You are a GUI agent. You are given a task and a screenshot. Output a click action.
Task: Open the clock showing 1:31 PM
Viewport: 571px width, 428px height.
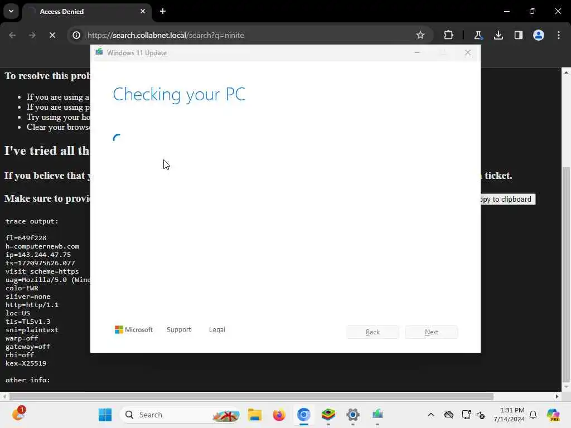(509, 415)
